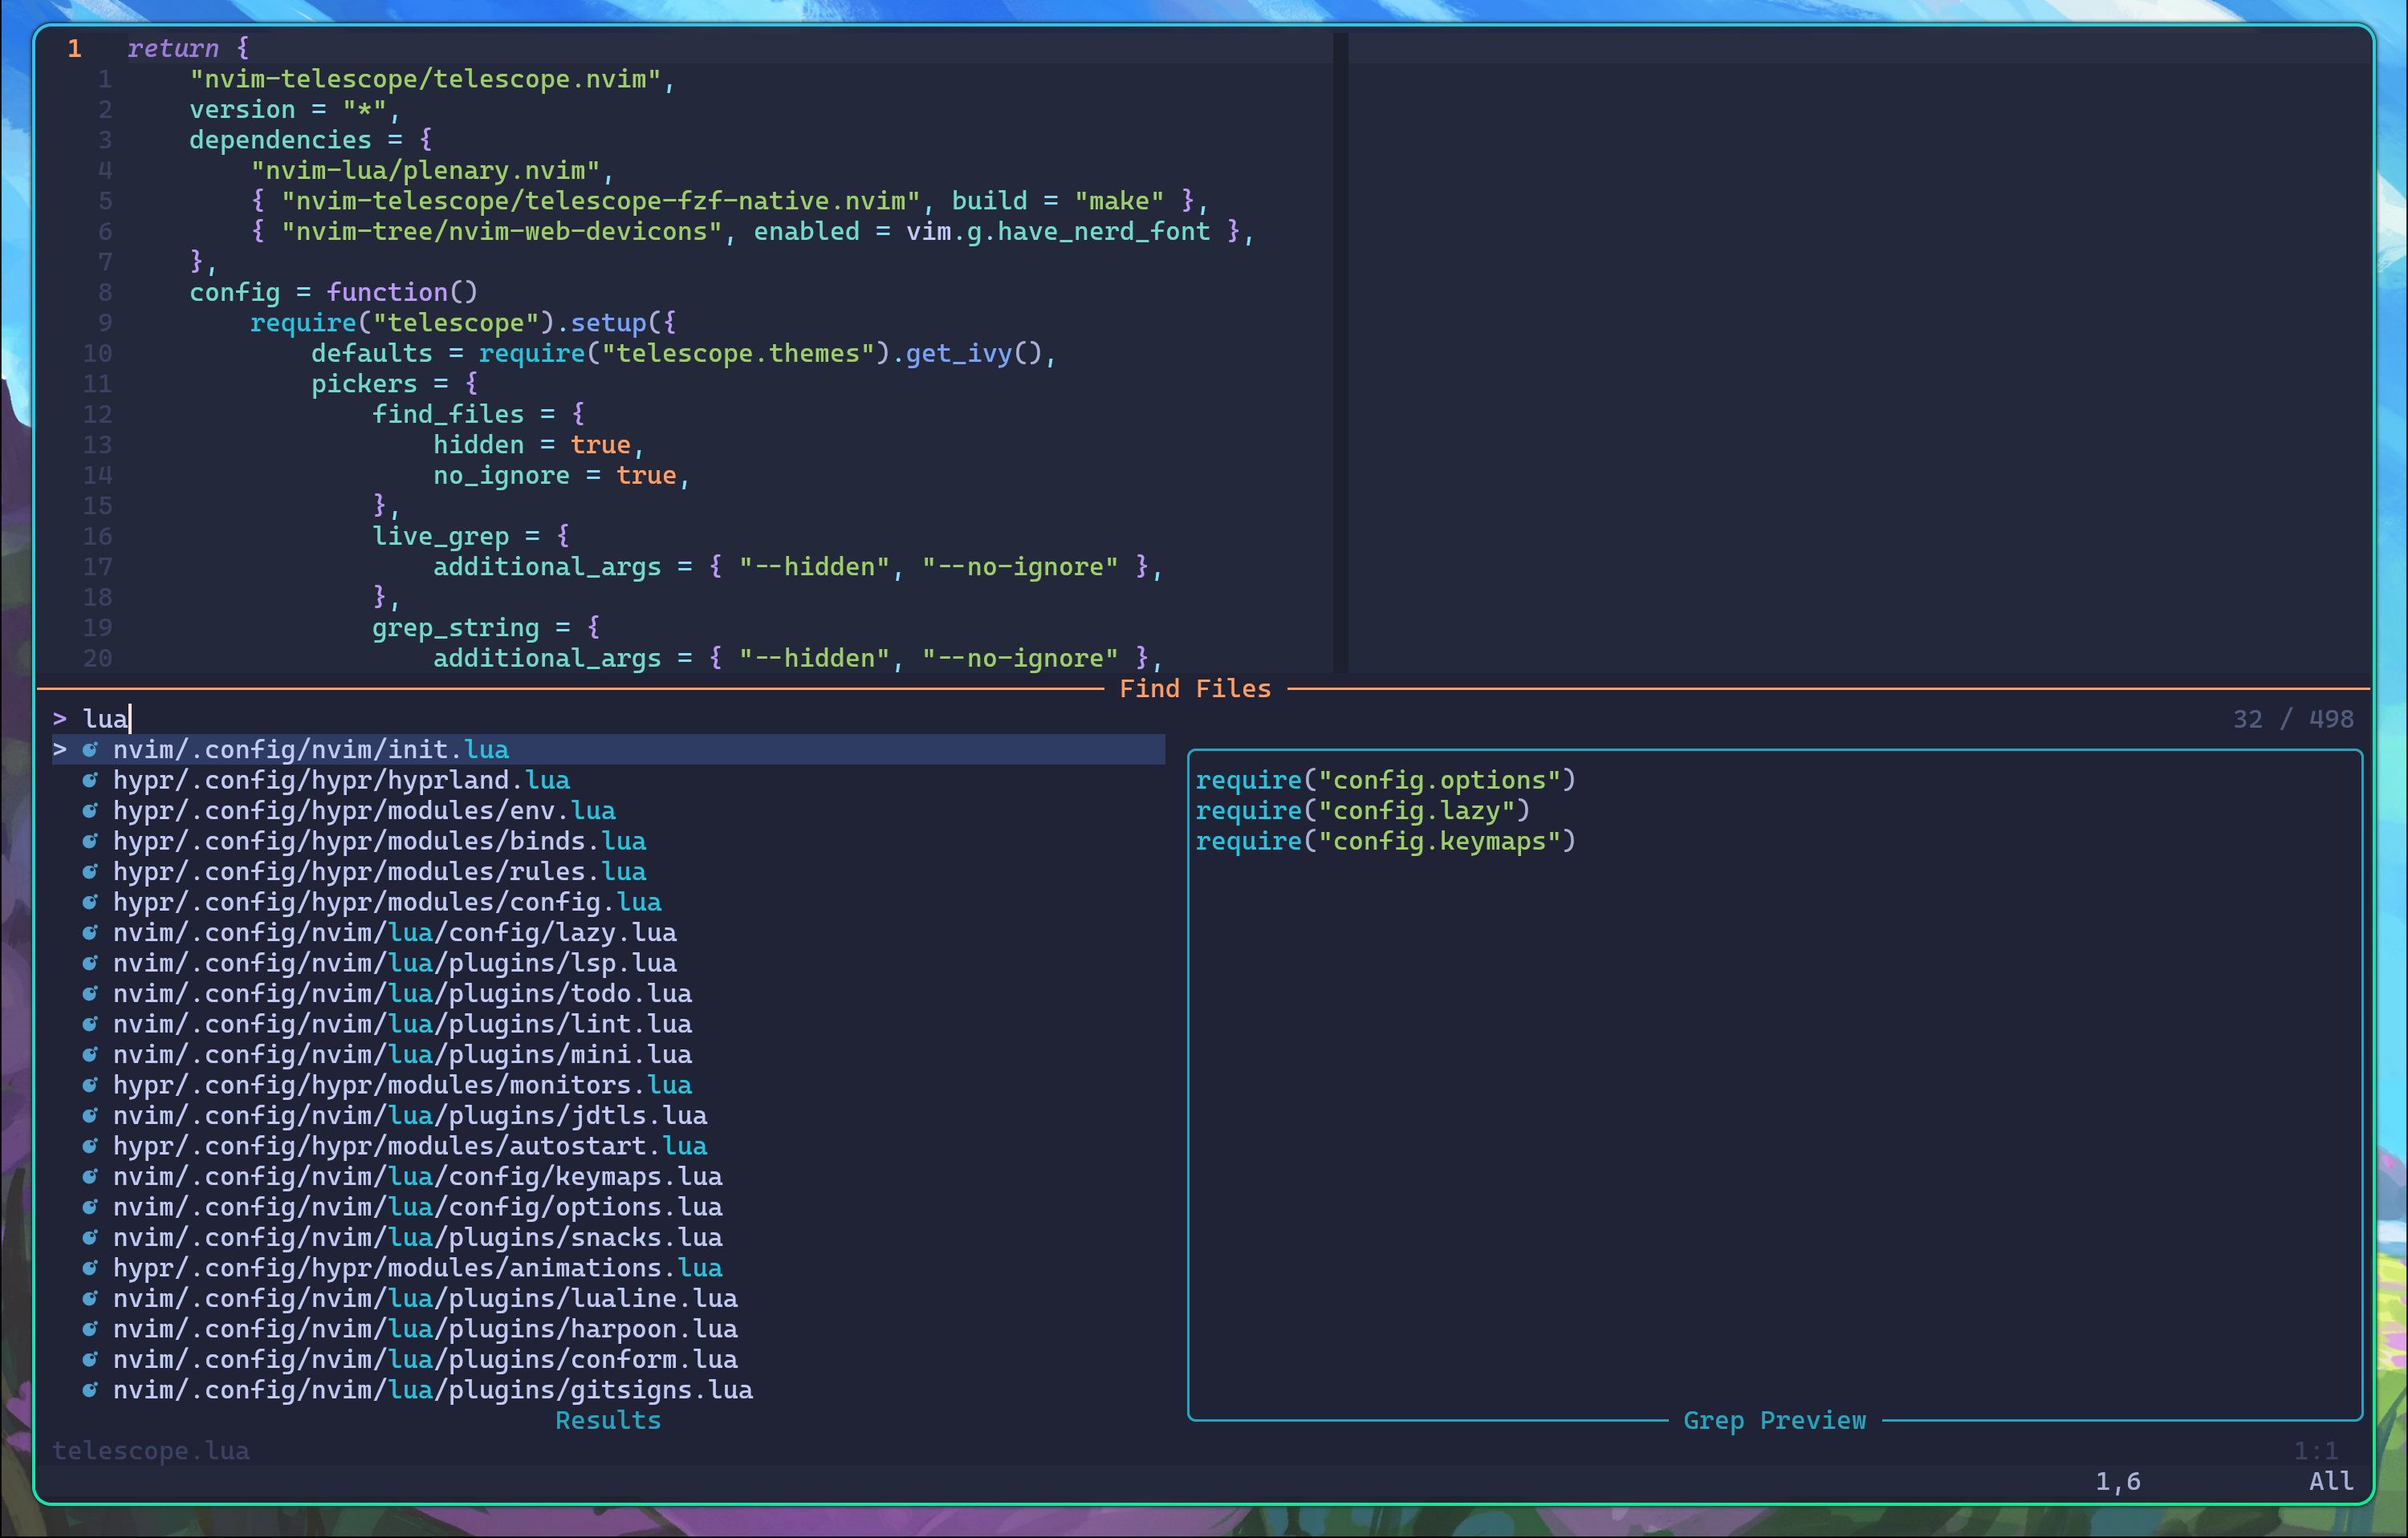Click the '1,6' cursor position indicator
The width and height of the screenshot is (2408, 1538).
point(2118,1481)
